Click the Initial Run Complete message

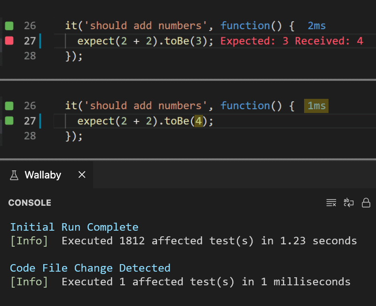click(x=73, y=227)
